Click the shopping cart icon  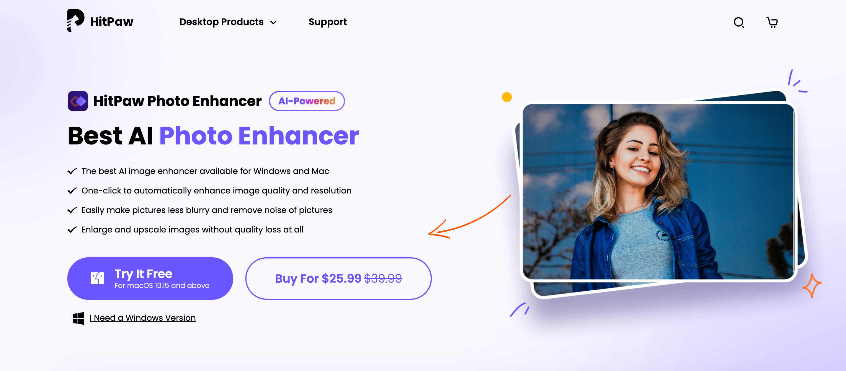[x=771, y=22]
